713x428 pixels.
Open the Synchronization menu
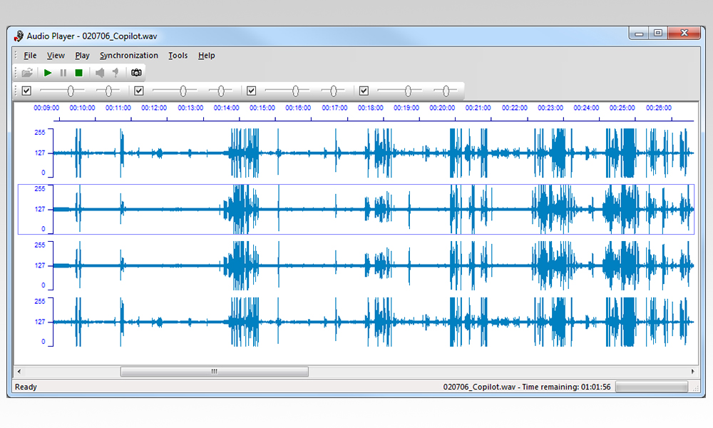(x=129, y=56)
